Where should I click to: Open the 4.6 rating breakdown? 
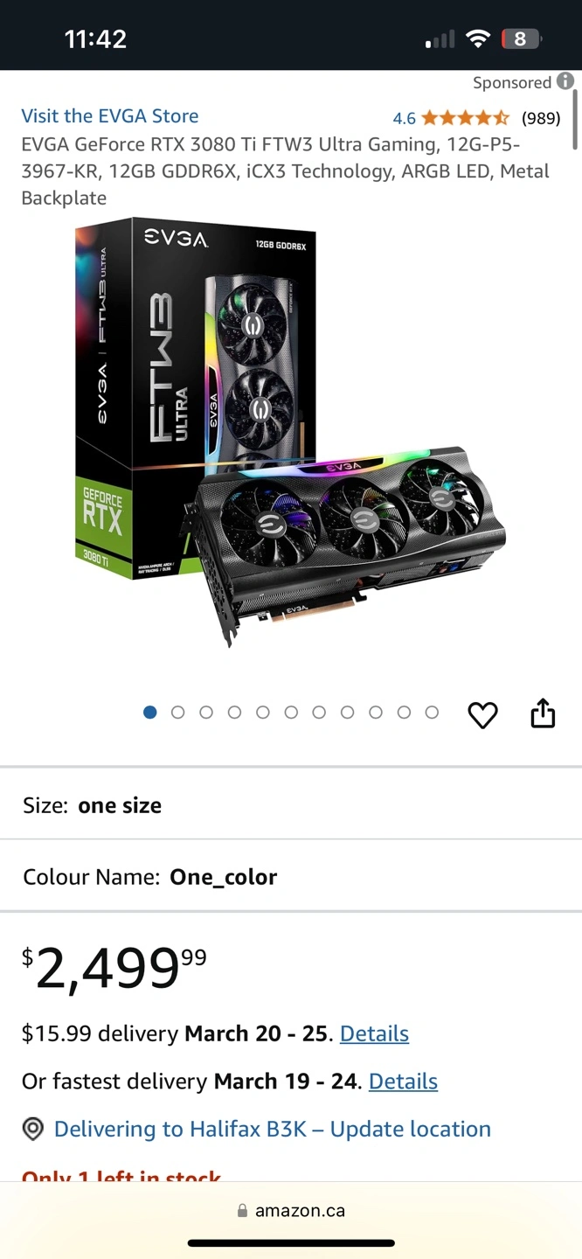pos(404,118)
